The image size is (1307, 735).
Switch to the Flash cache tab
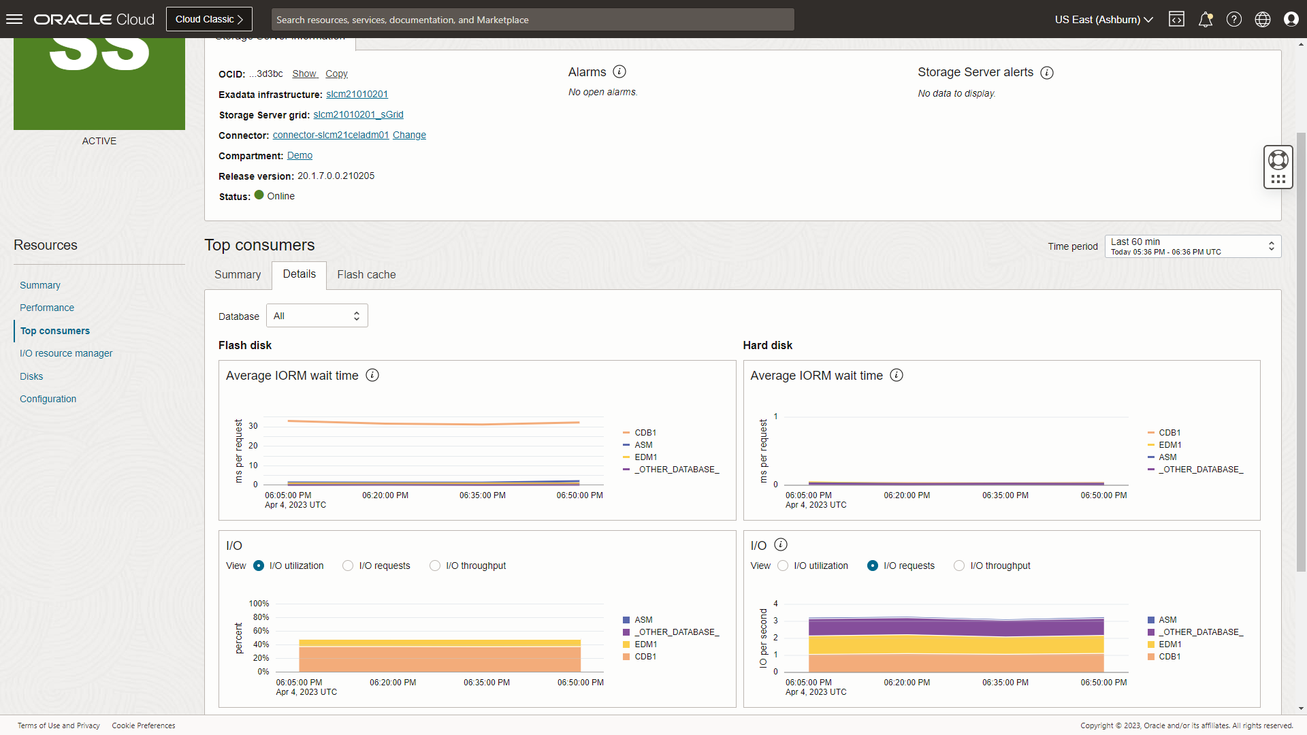(366, 274)
